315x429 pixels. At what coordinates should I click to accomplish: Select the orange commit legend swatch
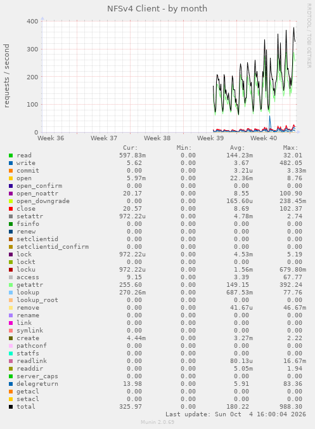pyautogui.click(x=11, y=171)
